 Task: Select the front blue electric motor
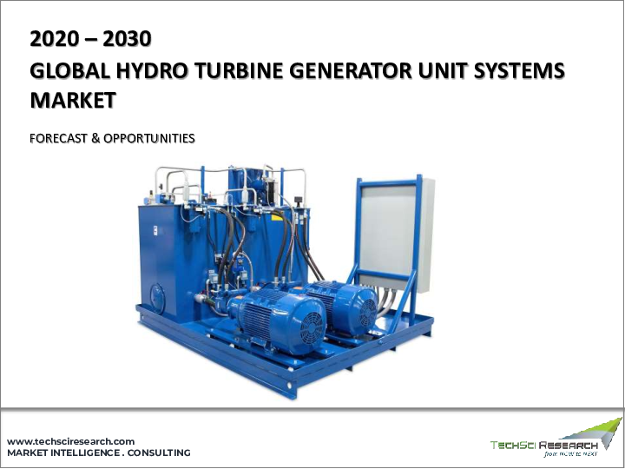tap(276, 320)
